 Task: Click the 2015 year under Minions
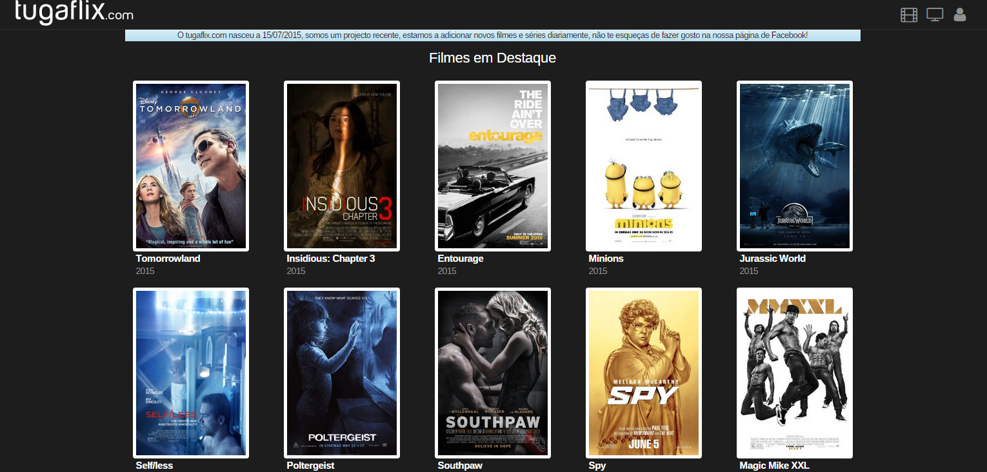[x=598, y=271]
